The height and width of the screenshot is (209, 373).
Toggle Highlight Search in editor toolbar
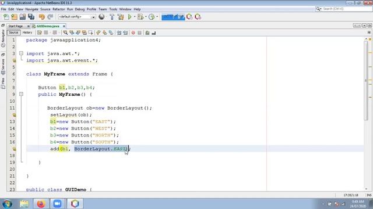(84, 33)
